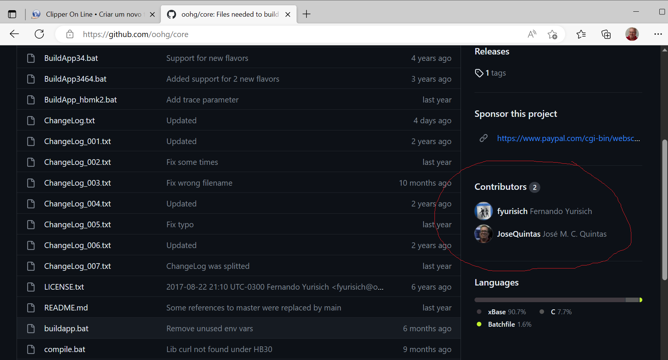Open the JoseQuintas José M. C. Quintas profile
This screenshot has height=360, width=668.
tap(552, 234)
